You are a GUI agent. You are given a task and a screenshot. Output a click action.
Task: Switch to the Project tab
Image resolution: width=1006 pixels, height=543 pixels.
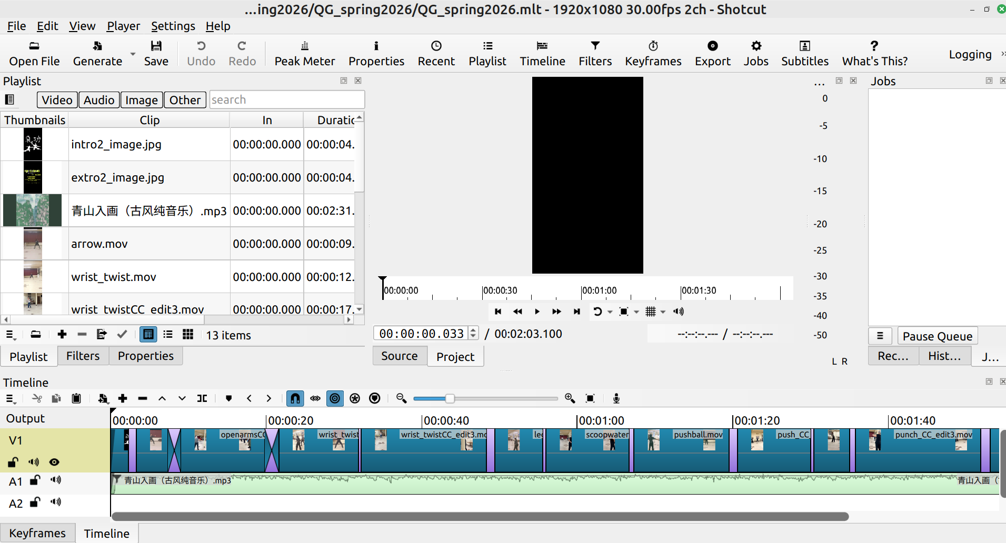[x=455, y=356]
